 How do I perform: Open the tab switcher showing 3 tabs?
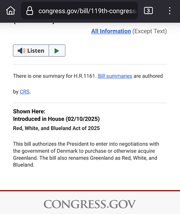(x=148, y=11)
